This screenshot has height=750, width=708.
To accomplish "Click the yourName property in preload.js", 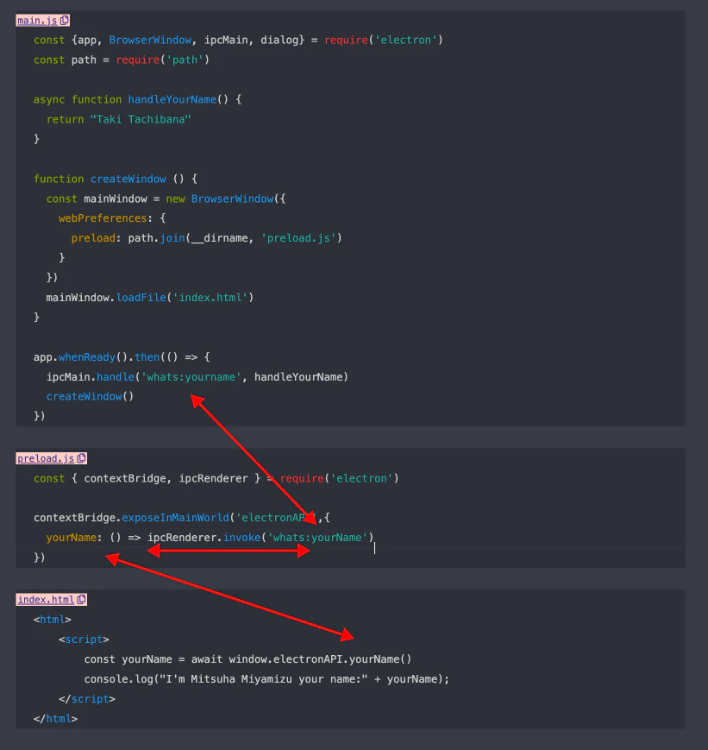I will pyautogui.click(x=72, y=537).
